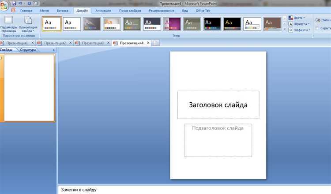This screenshot has height=194, width=331.
Task: Open the Вид ribbon tab
Action: coord(185,11)
